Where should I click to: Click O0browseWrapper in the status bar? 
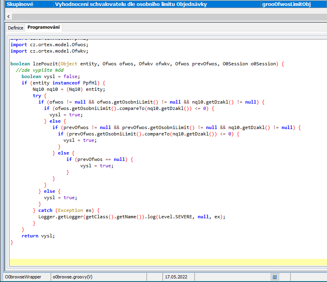pyautogui.click(x=23, y=277)
